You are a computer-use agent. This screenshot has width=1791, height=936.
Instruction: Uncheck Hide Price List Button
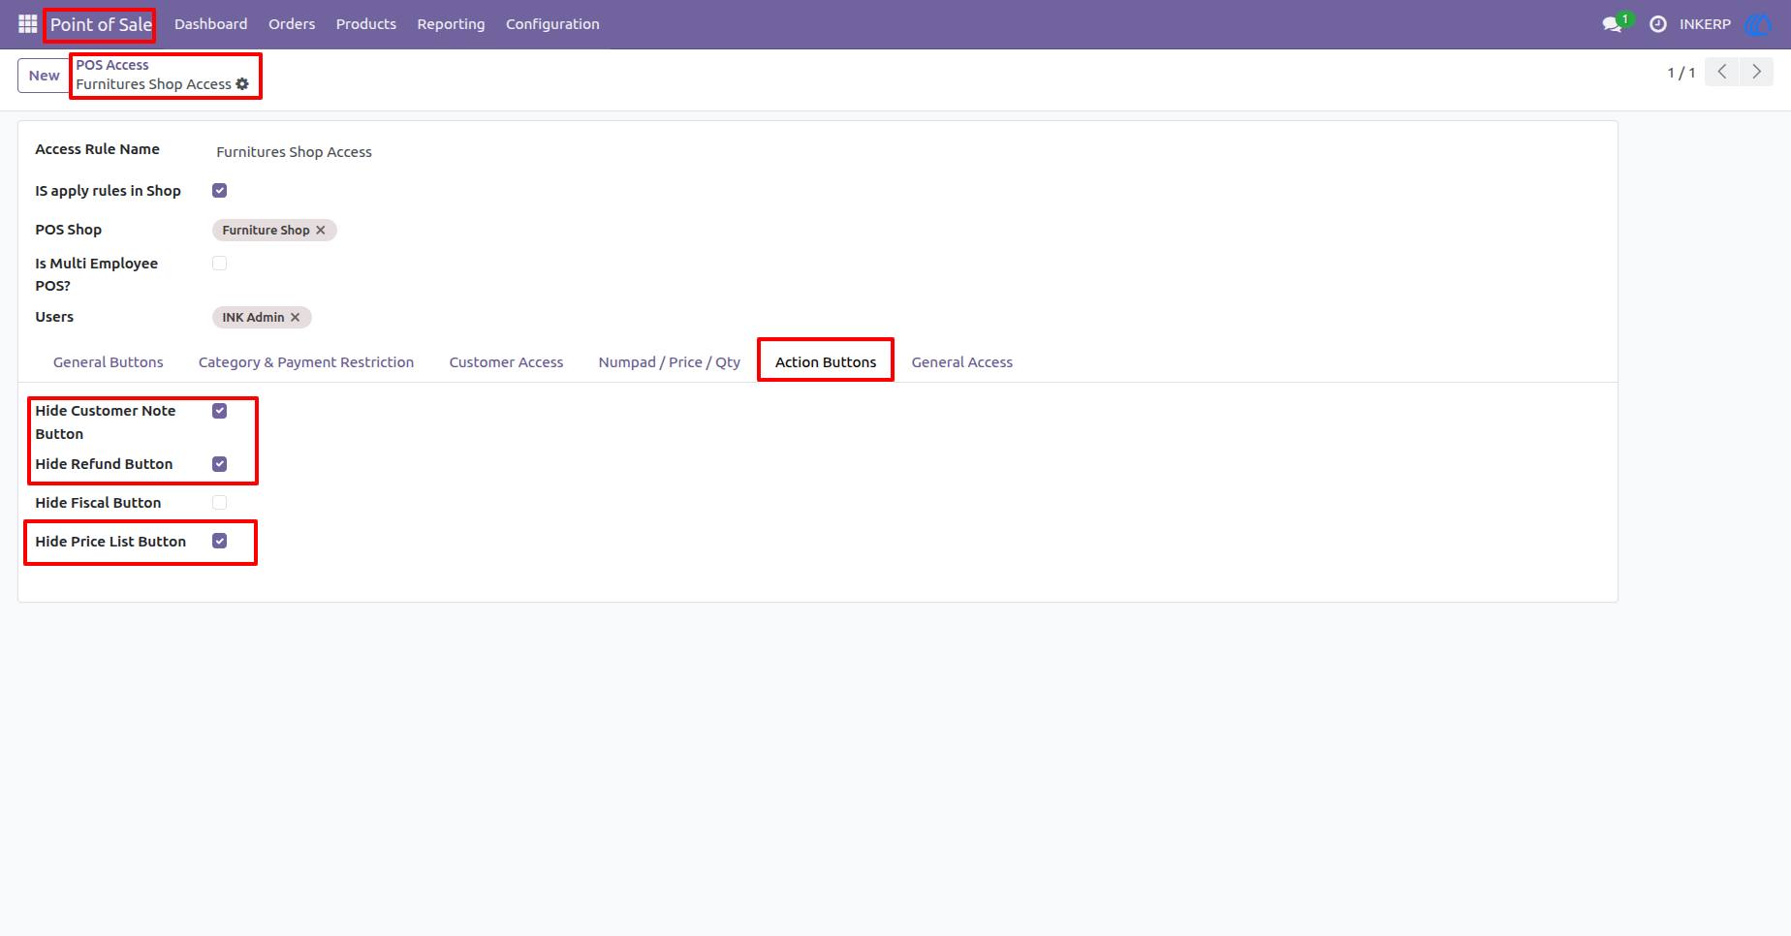pyautogui.click(x=220, y=542)
